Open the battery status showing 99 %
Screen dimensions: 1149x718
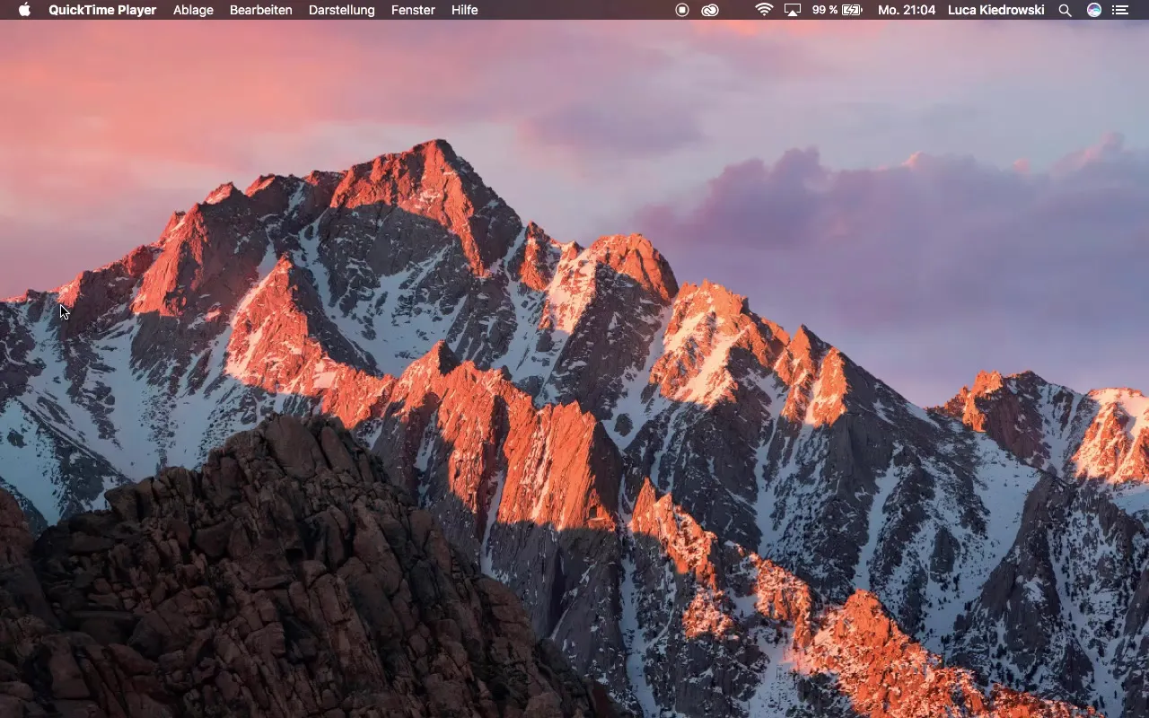point(837,10)
